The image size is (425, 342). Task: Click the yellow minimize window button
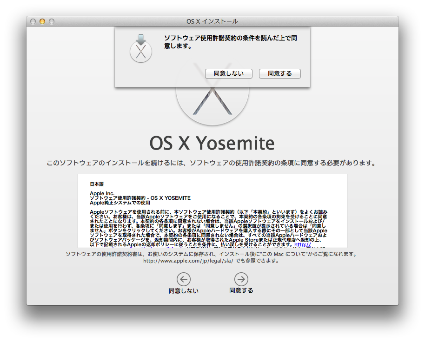pyautogui.click(x=42, y=21)
